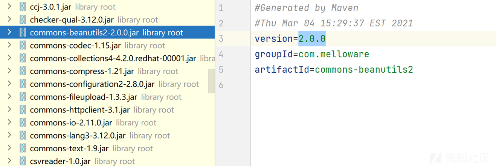The image size is (496, 166).
Task: Click the groupId value com.melloware
Action: (x=334, y=54)
